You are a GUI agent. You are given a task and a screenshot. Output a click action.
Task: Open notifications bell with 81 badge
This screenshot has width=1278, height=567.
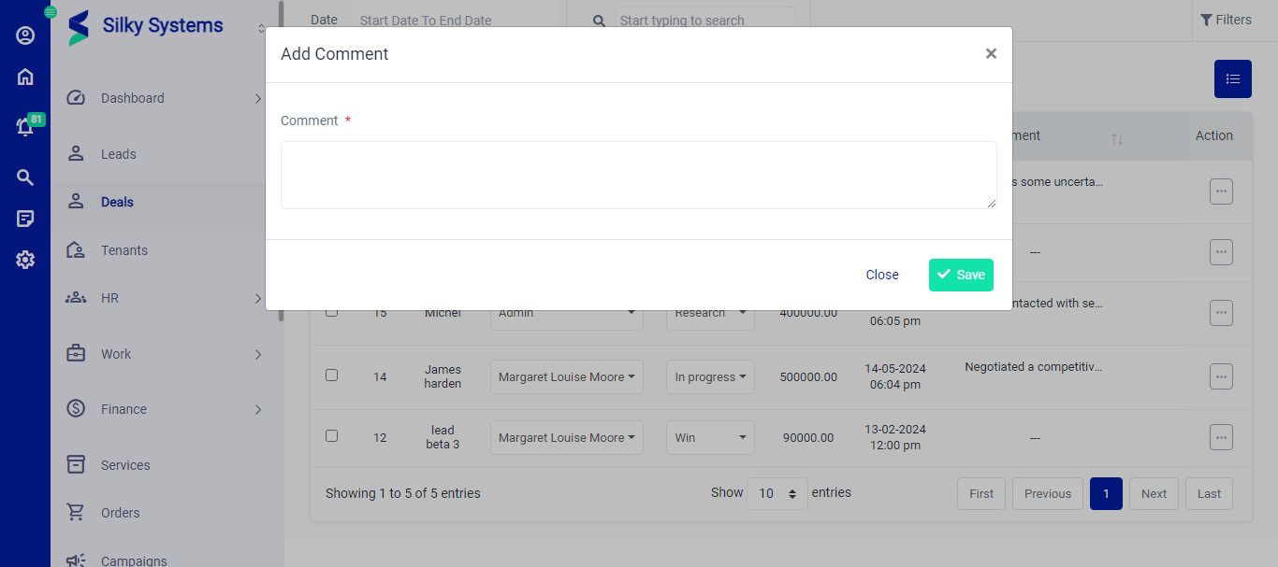coord(25,127)
